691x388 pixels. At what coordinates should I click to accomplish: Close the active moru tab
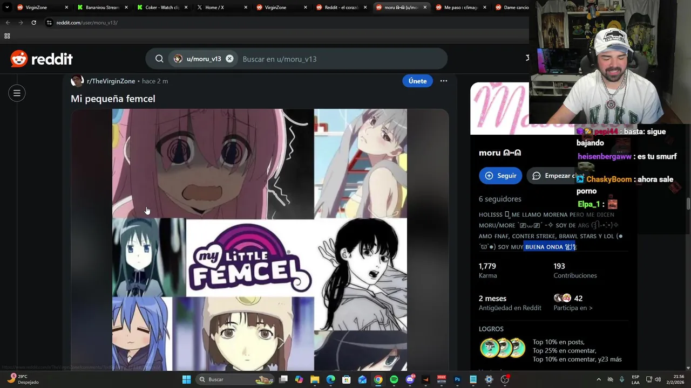click(x=425, y=8)
